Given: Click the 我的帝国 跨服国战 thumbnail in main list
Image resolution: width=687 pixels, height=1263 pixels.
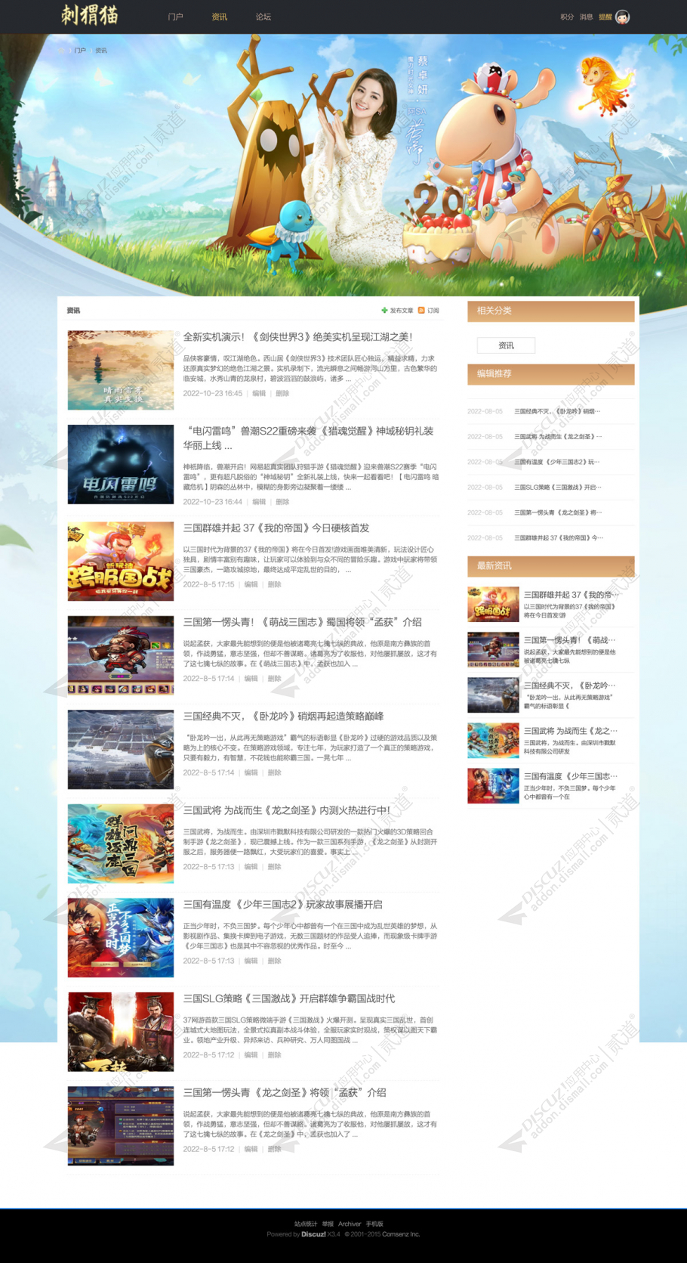Looking at the screenshot, I should 121,562.
